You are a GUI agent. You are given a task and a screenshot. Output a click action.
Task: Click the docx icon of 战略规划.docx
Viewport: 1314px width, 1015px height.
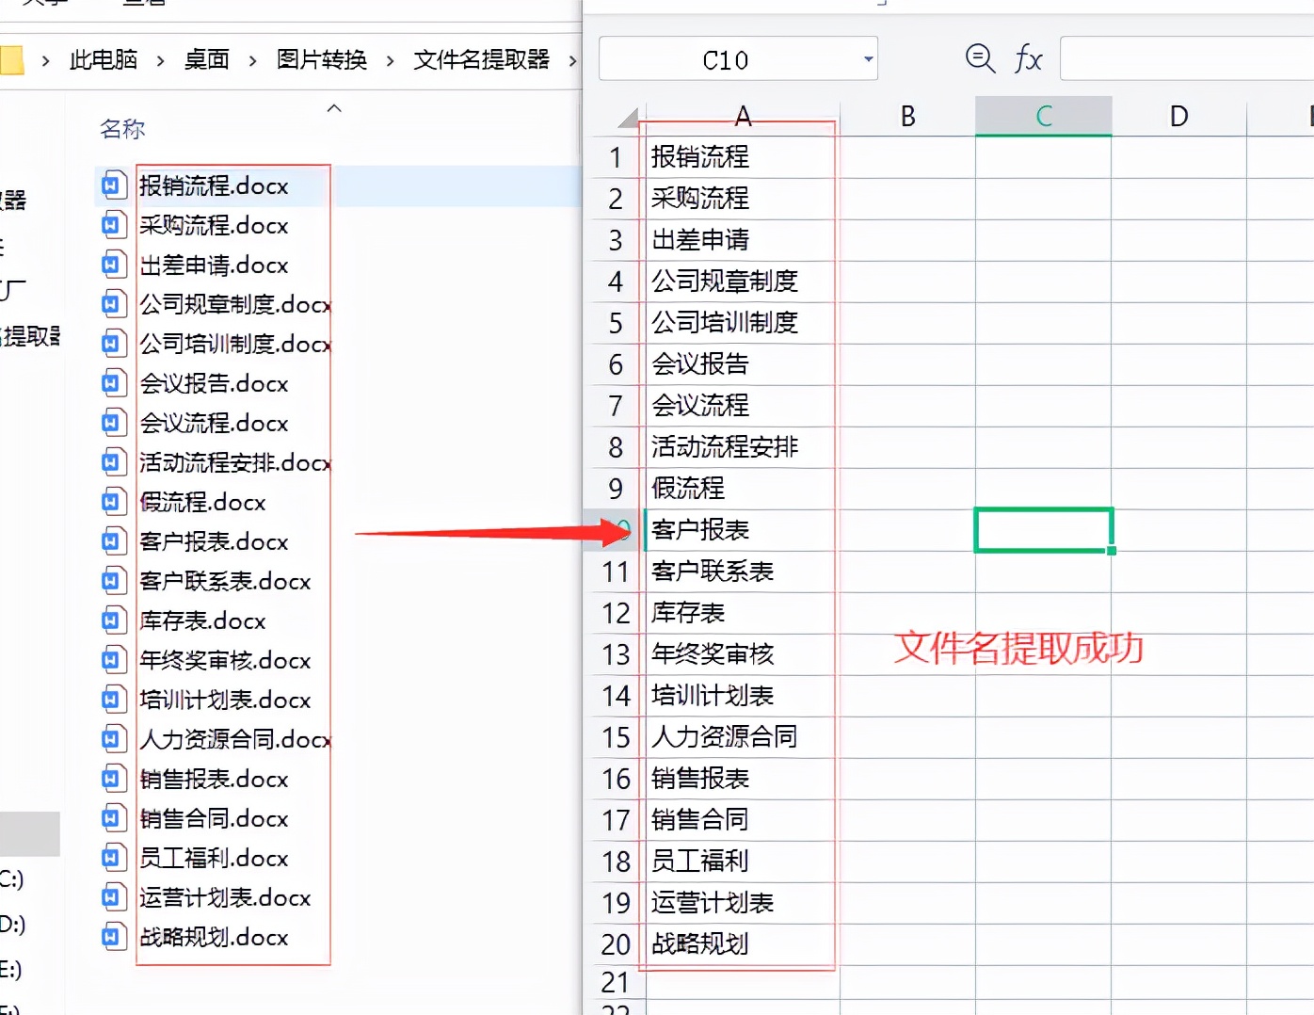[x=112, y=937]
